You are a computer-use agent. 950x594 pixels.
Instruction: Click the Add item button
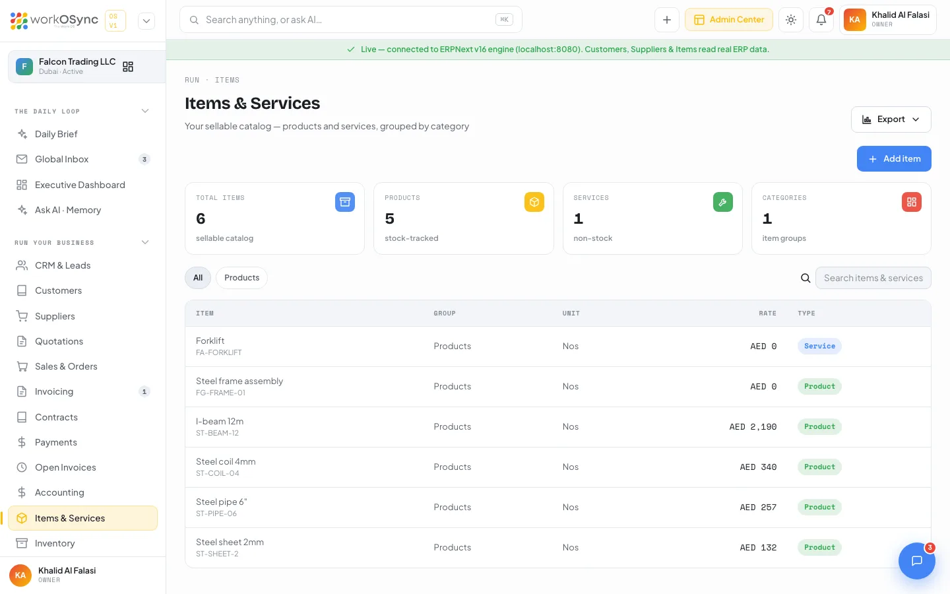tap(894, 158)
